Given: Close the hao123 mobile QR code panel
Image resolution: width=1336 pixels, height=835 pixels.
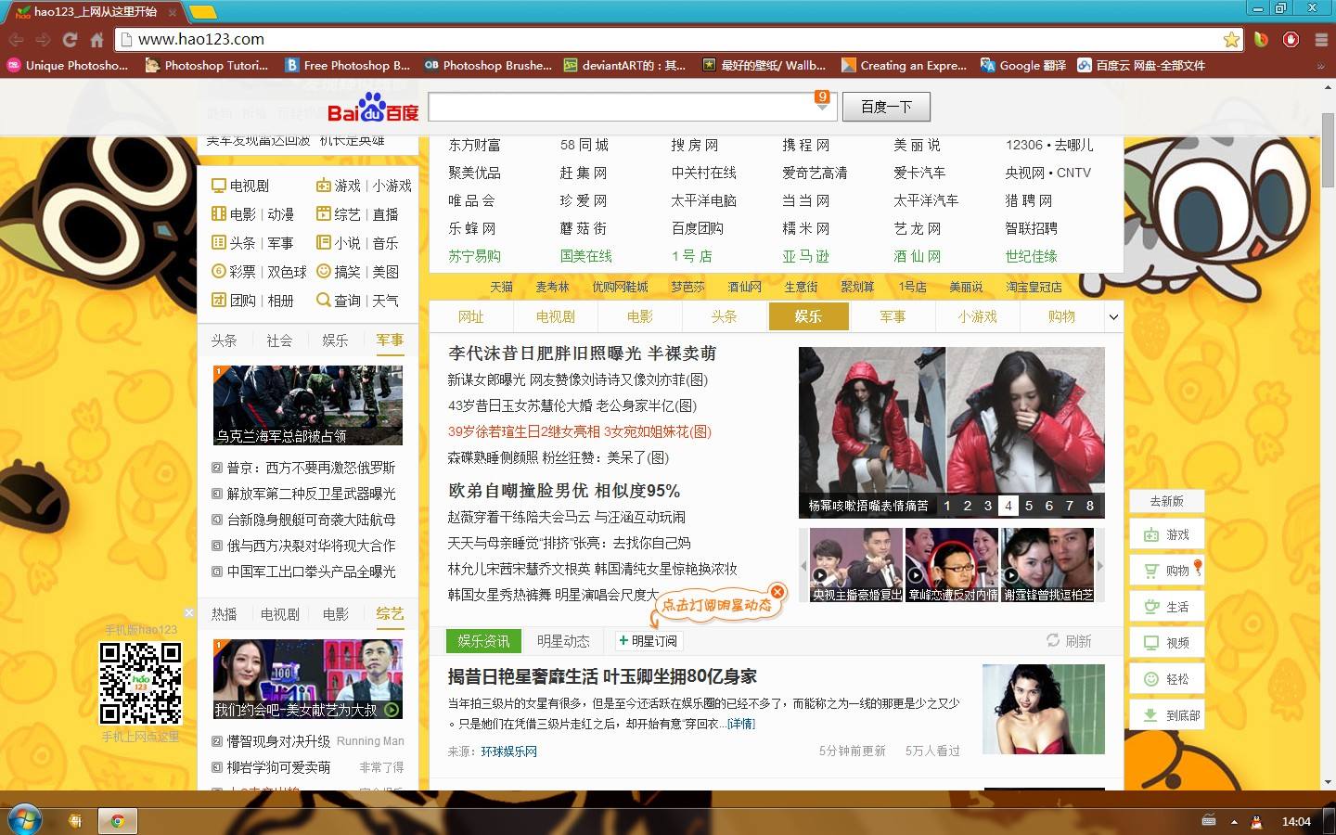Looking at the screenshot, I should tap(189, 612).
